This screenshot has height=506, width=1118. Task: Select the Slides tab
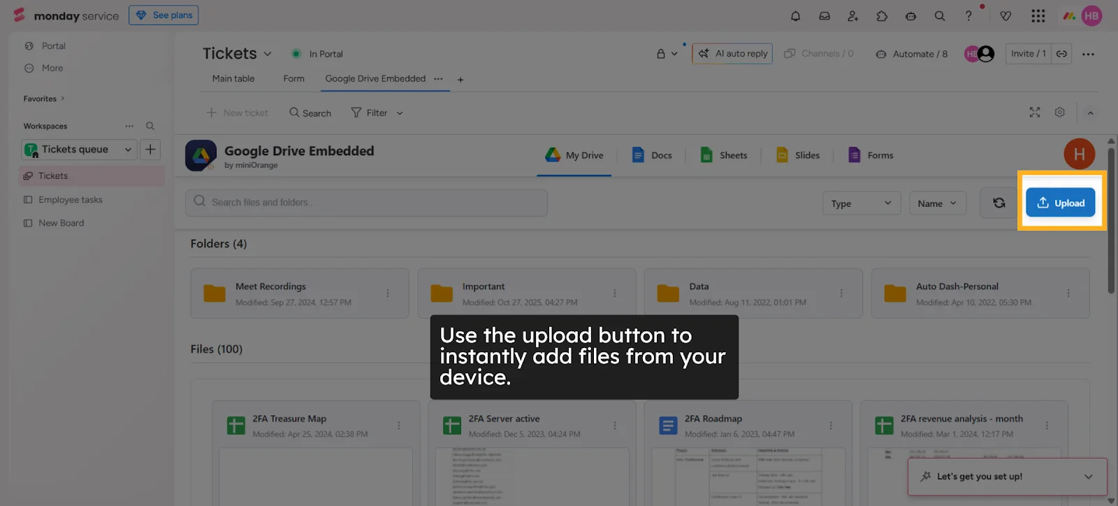[x=798, y=155]
